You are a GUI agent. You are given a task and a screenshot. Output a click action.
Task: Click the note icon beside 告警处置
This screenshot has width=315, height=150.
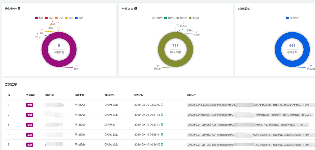pos(136,9)
